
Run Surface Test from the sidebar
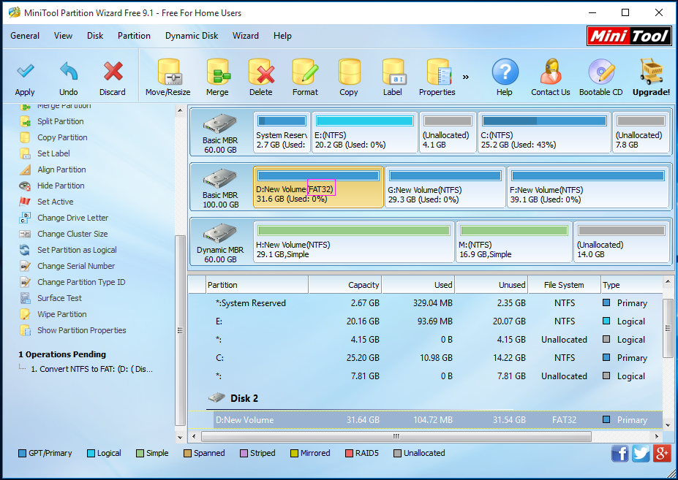click(59, 298)
